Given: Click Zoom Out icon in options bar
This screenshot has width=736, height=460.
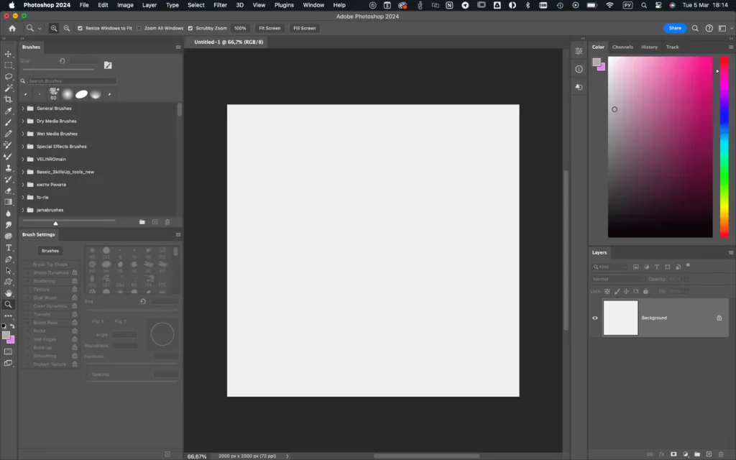Looking at the screenshot, I should click(67, 28).
